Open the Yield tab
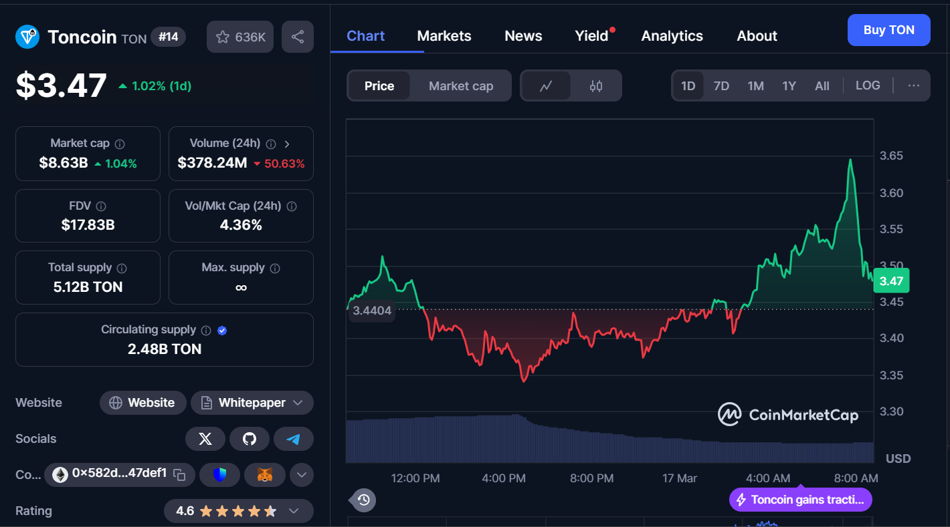The image size is (950, 527). [592, 36]
